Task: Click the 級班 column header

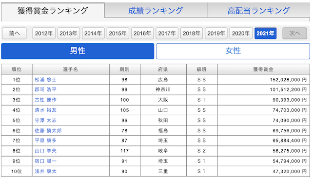Action: coord(202,69)
